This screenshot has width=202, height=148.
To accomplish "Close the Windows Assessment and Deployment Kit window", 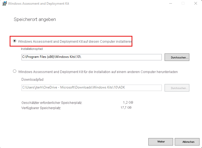I will tap(196, 4).
